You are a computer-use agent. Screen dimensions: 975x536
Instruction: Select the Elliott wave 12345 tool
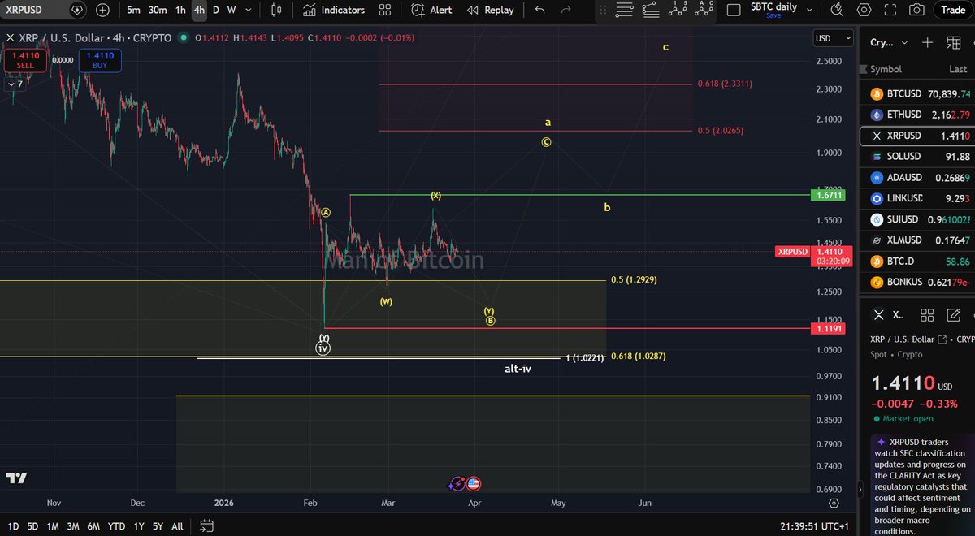[677, 9]
